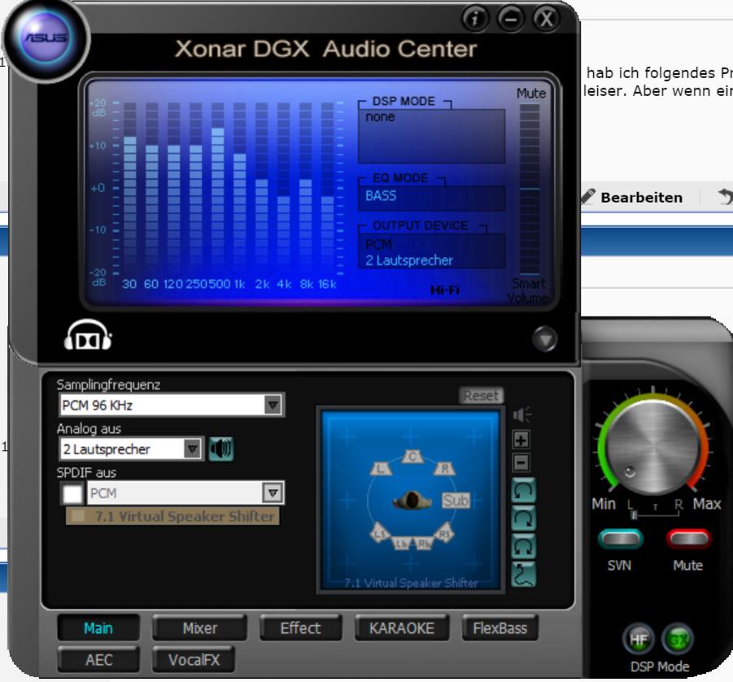Collapse panel with round down-arrow button

point(544,339)
